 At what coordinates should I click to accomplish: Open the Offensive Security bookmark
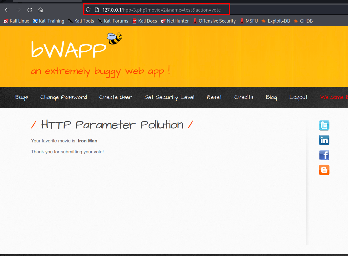click(x=214, y=21)
